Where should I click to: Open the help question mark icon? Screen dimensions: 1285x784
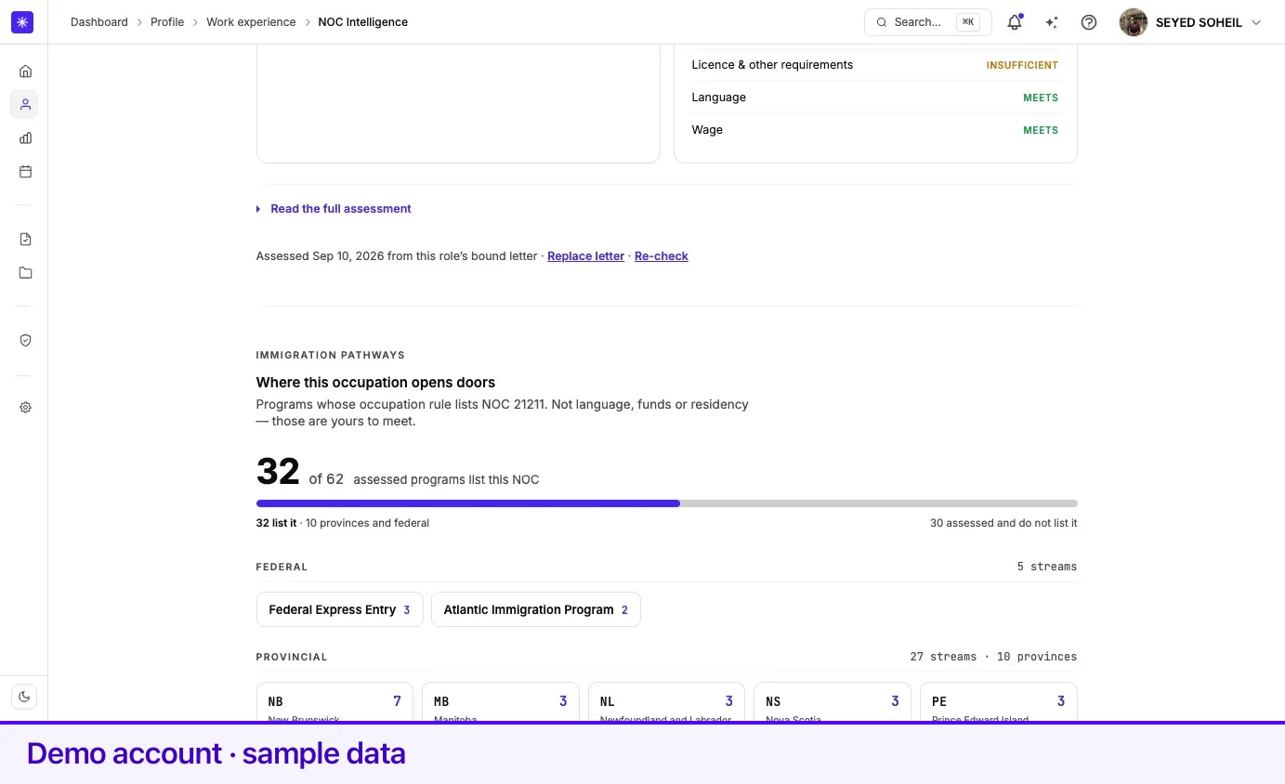1089,22
